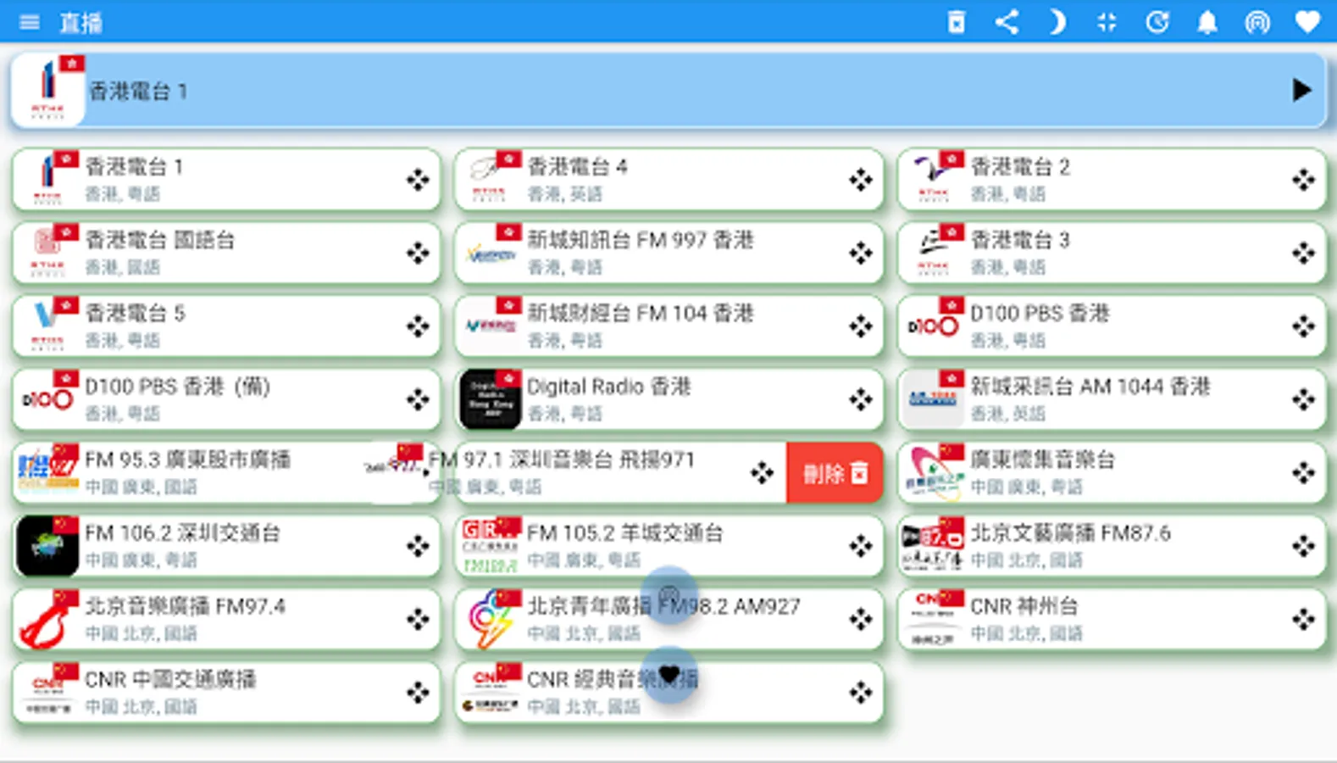Image resolution: width=1337 pixels, height=763 pixels.
Task: Tap D100 logo on D100 PBS 香港 card
Action: pos(931,326)
